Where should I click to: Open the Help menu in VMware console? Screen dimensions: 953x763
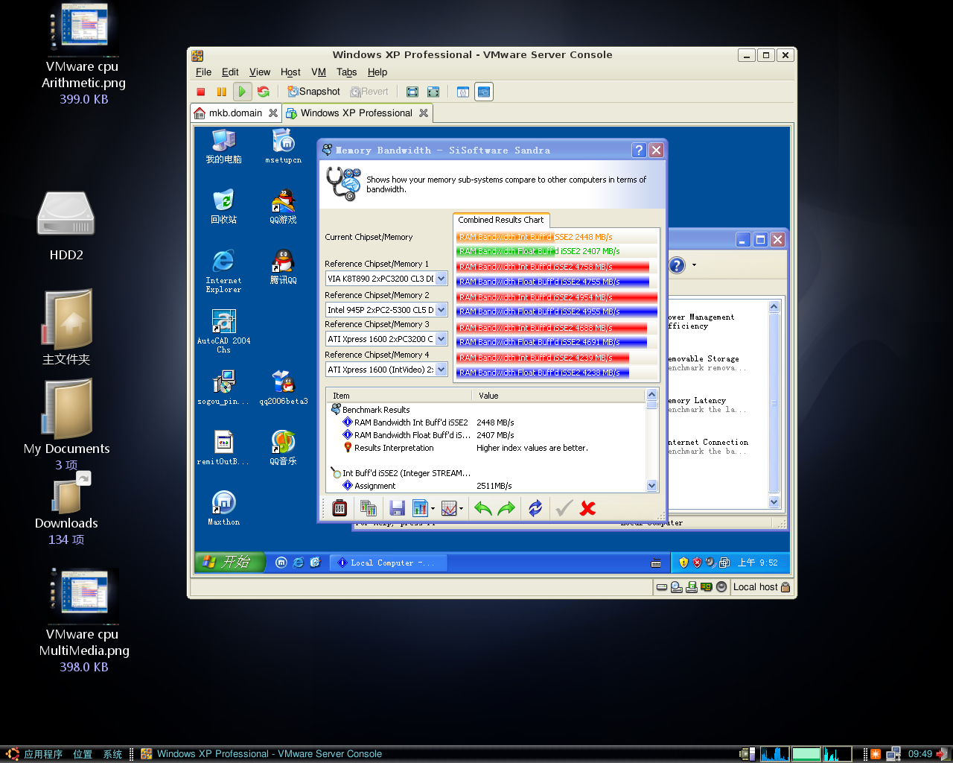pos(377,72)
